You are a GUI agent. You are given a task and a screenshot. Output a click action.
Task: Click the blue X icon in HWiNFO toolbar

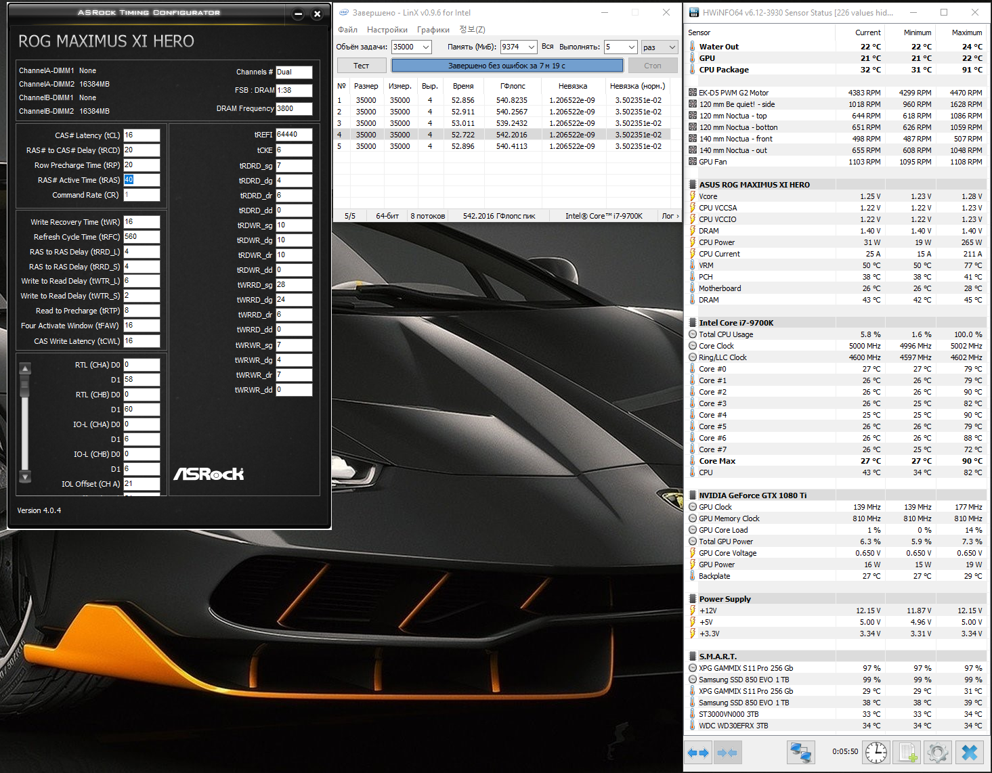970,752
